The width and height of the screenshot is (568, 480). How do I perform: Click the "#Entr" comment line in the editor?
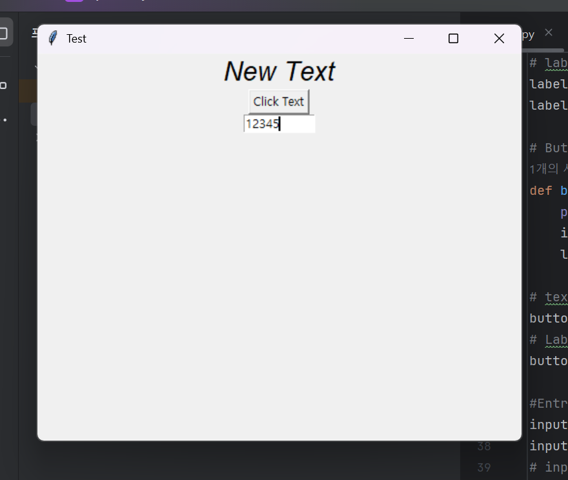[x=548, y=403]
